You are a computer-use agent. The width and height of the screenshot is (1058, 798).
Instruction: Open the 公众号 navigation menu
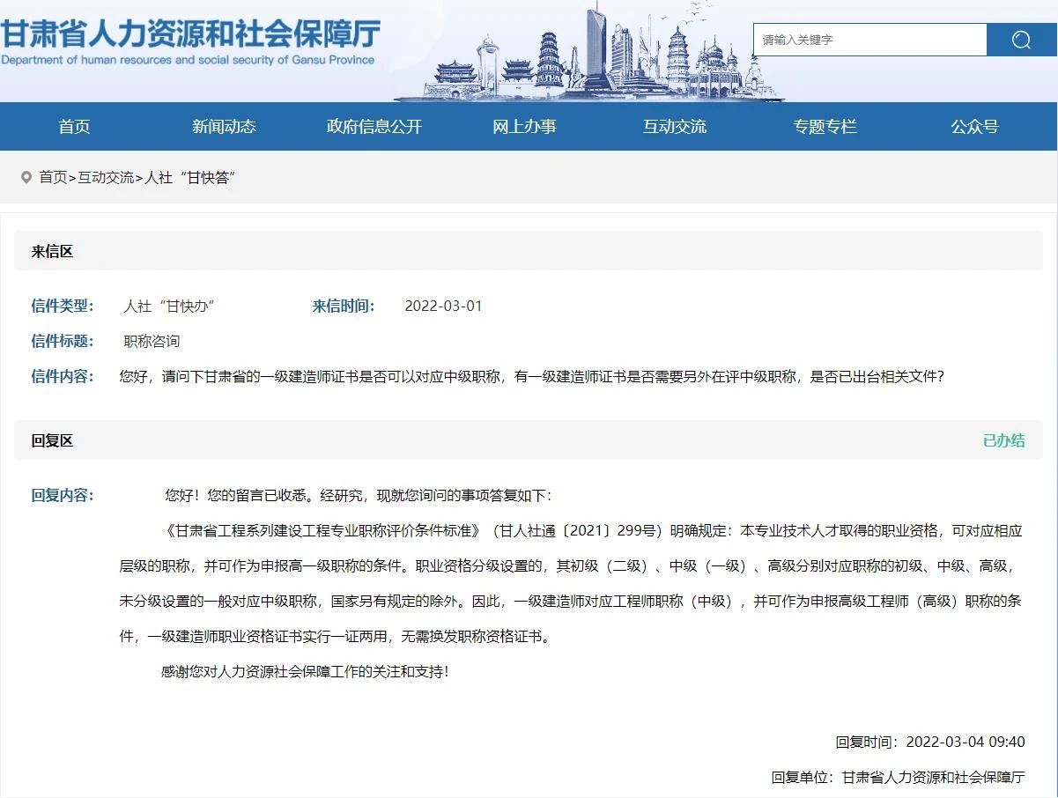[974, 126]
